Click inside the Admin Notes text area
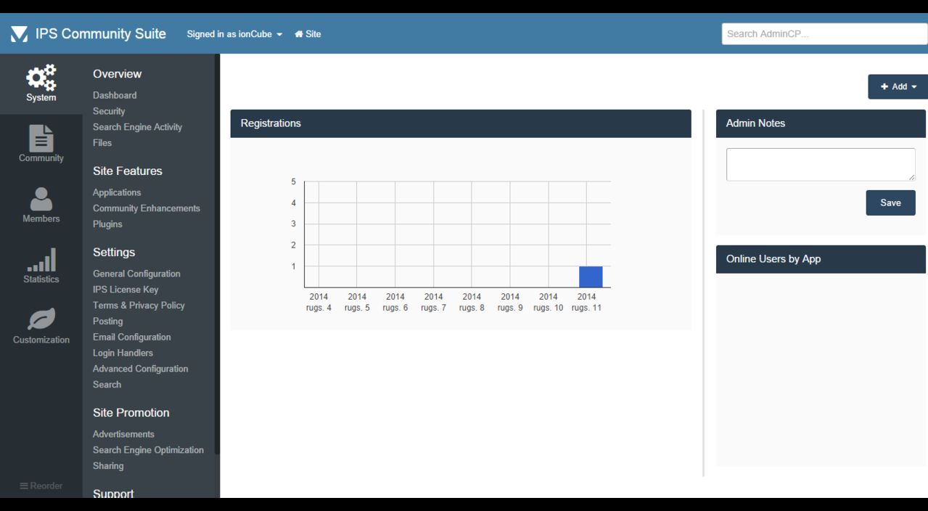This screenshot has width=928, height=511. click(x=821, y=165)
